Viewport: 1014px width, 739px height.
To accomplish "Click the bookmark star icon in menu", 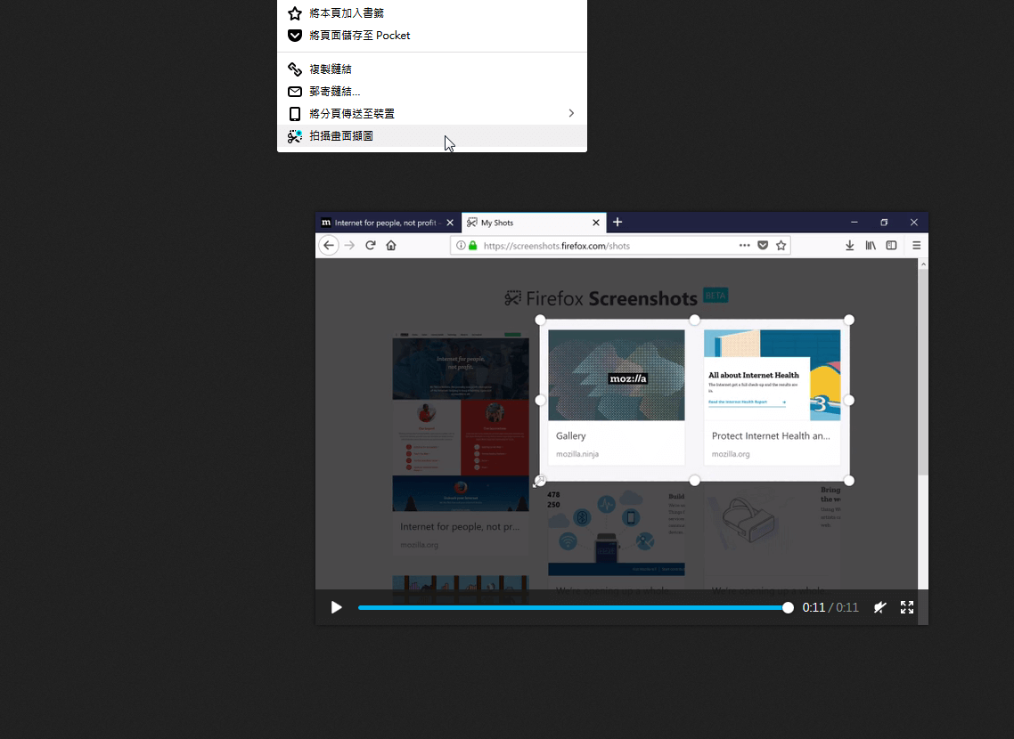I will click(295, 13).
